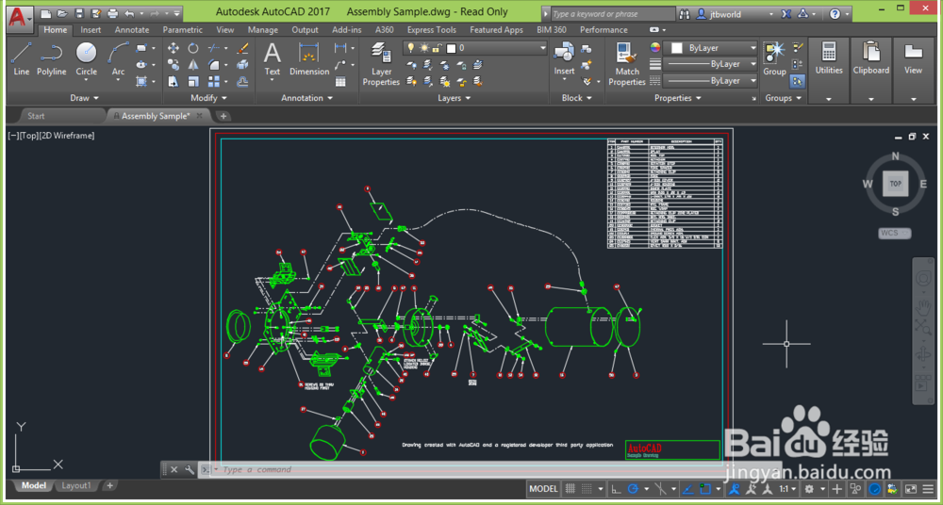Select the Circle tool
The height and width of the screenshot is (505, 943).
(x=86, y=59)
